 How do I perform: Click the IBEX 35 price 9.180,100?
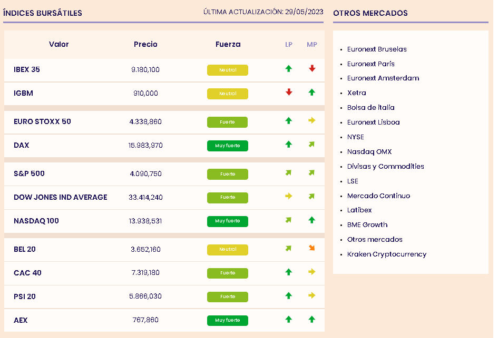145,69
